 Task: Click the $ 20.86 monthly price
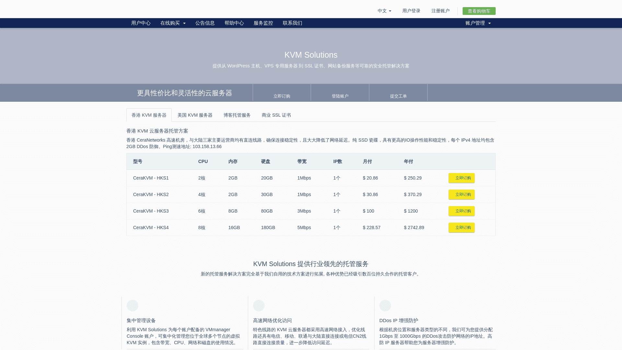[x=370, y=178]
